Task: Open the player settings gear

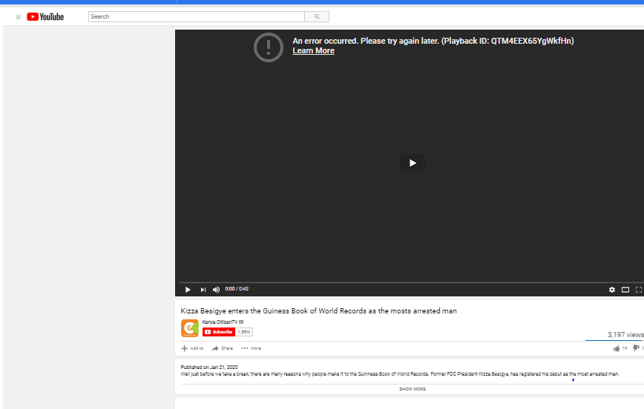Action: pyautogui.click(x=612, y=290)
